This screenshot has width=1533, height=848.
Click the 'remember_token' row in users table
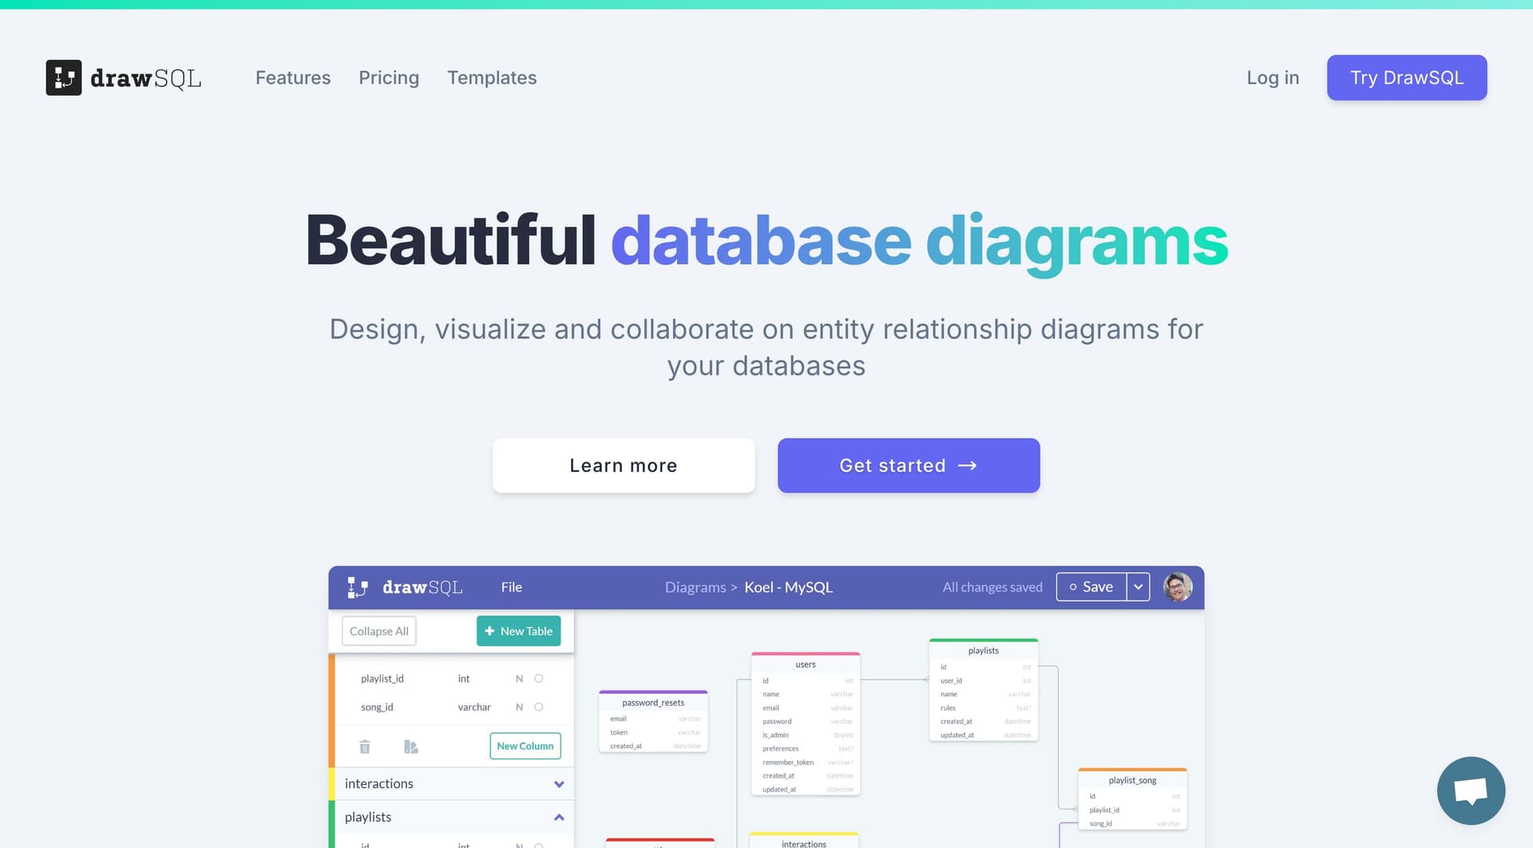(x=806, y=762)
